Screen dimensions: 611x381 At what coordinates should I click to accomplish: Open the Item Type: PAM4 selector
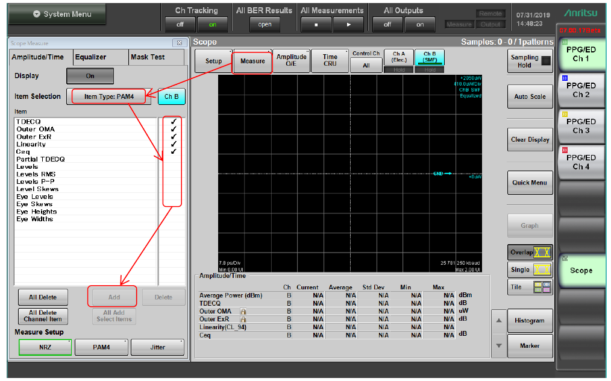click(109, 96)
